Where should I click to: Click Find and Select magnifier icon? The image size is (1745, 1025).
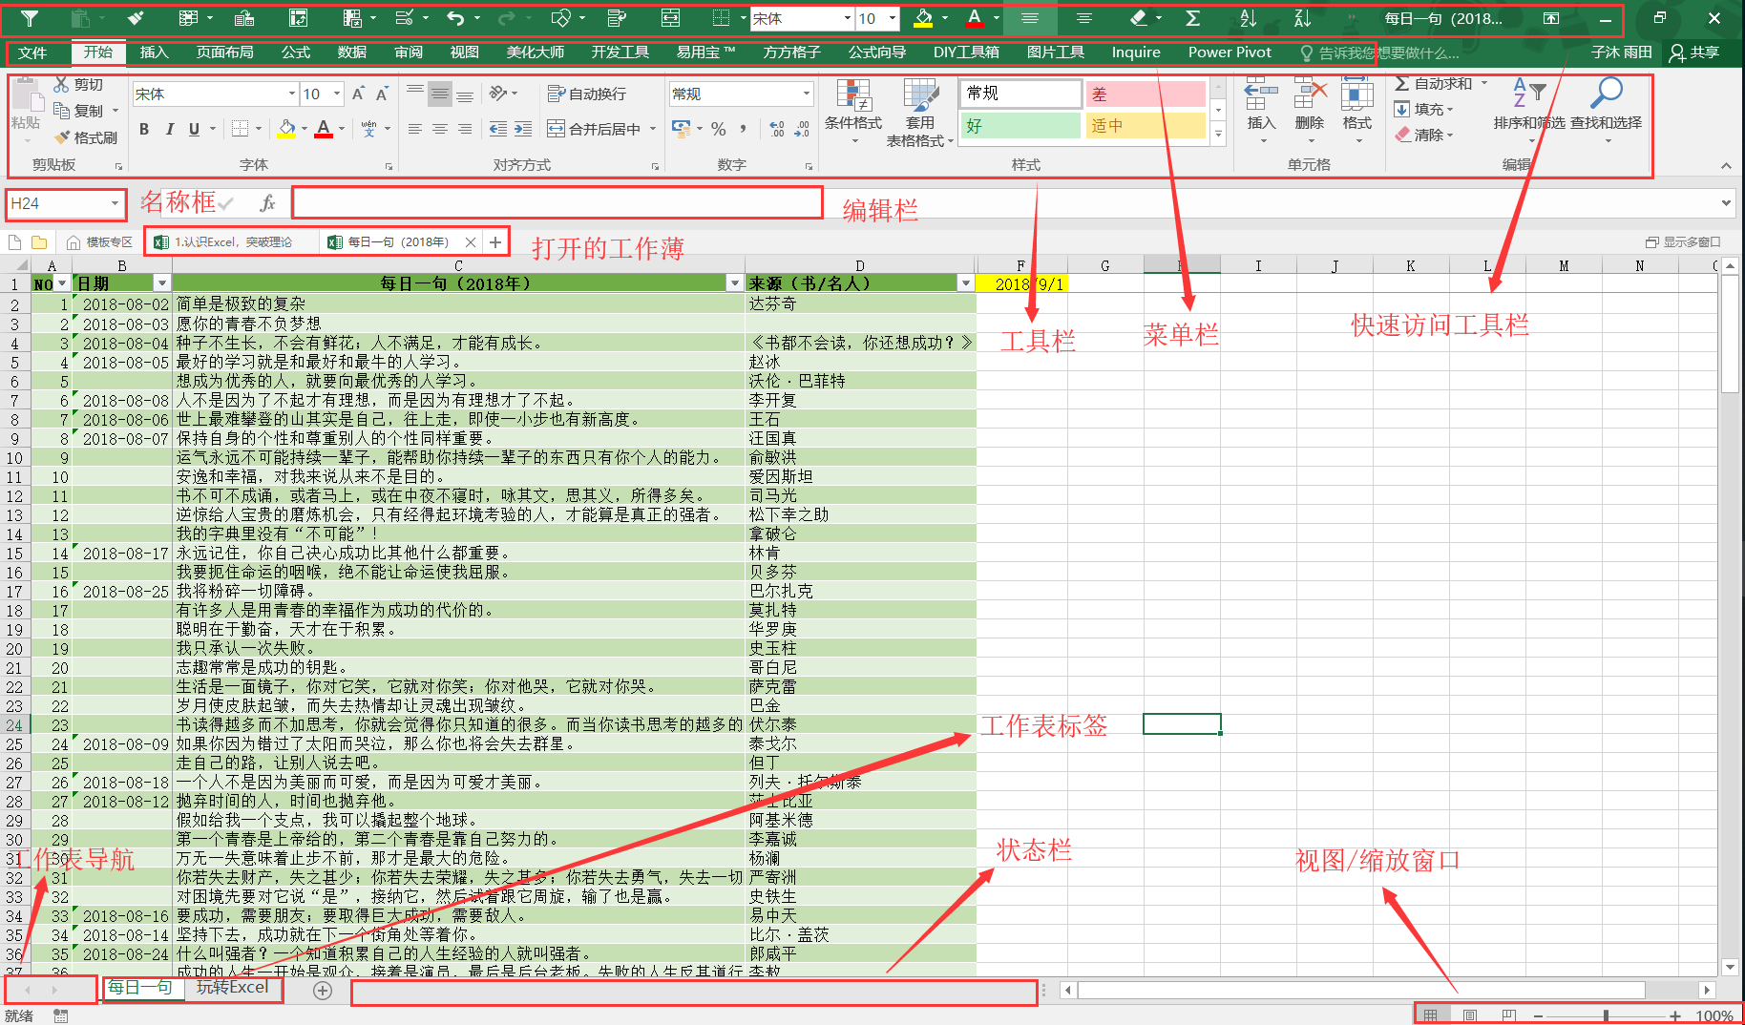coord(1607,94)
